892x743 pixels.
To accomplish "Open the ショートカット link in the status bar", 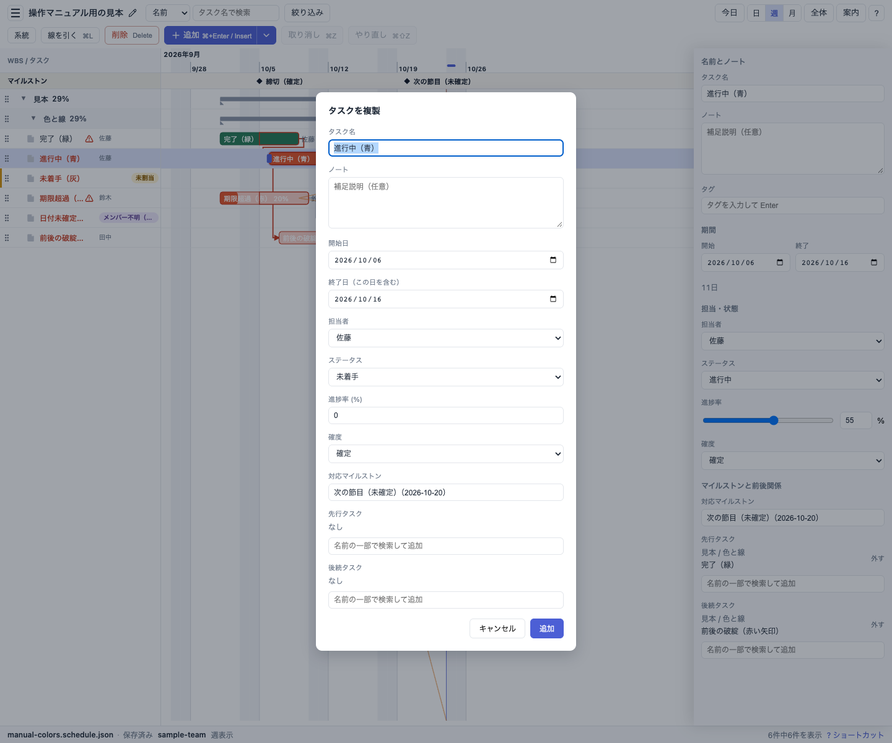I will tap(855, 735).
